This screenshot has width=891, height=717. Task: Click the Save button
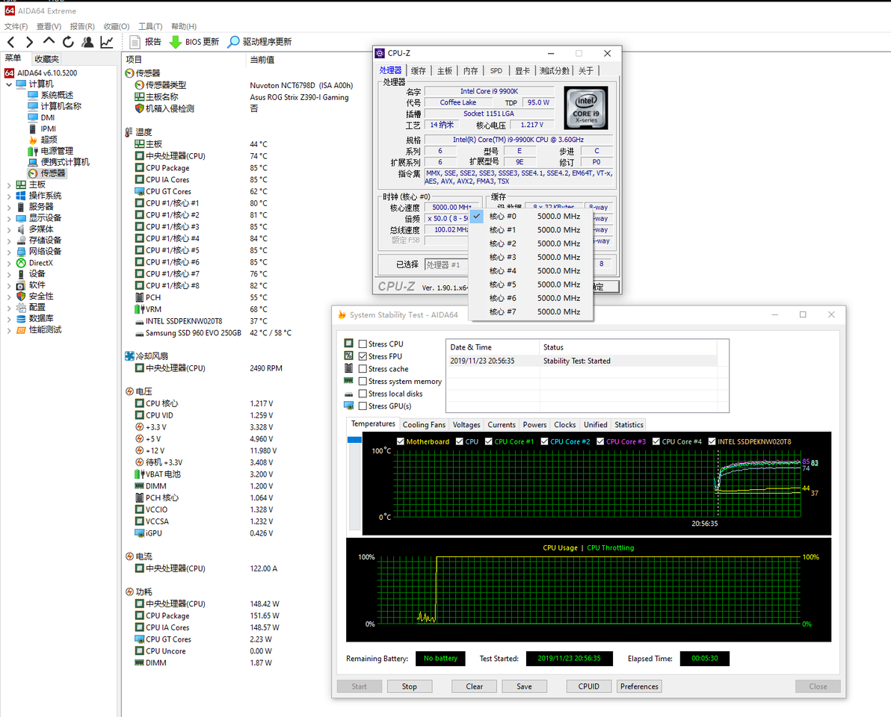524,686
